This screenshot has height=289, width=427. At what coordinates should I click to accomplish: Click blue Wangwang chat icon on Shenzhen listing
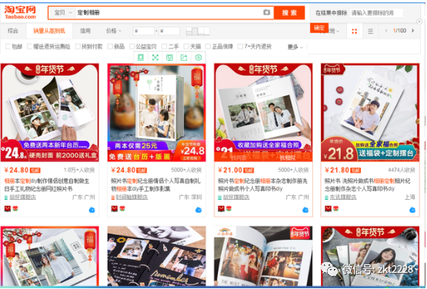point(198,210)
